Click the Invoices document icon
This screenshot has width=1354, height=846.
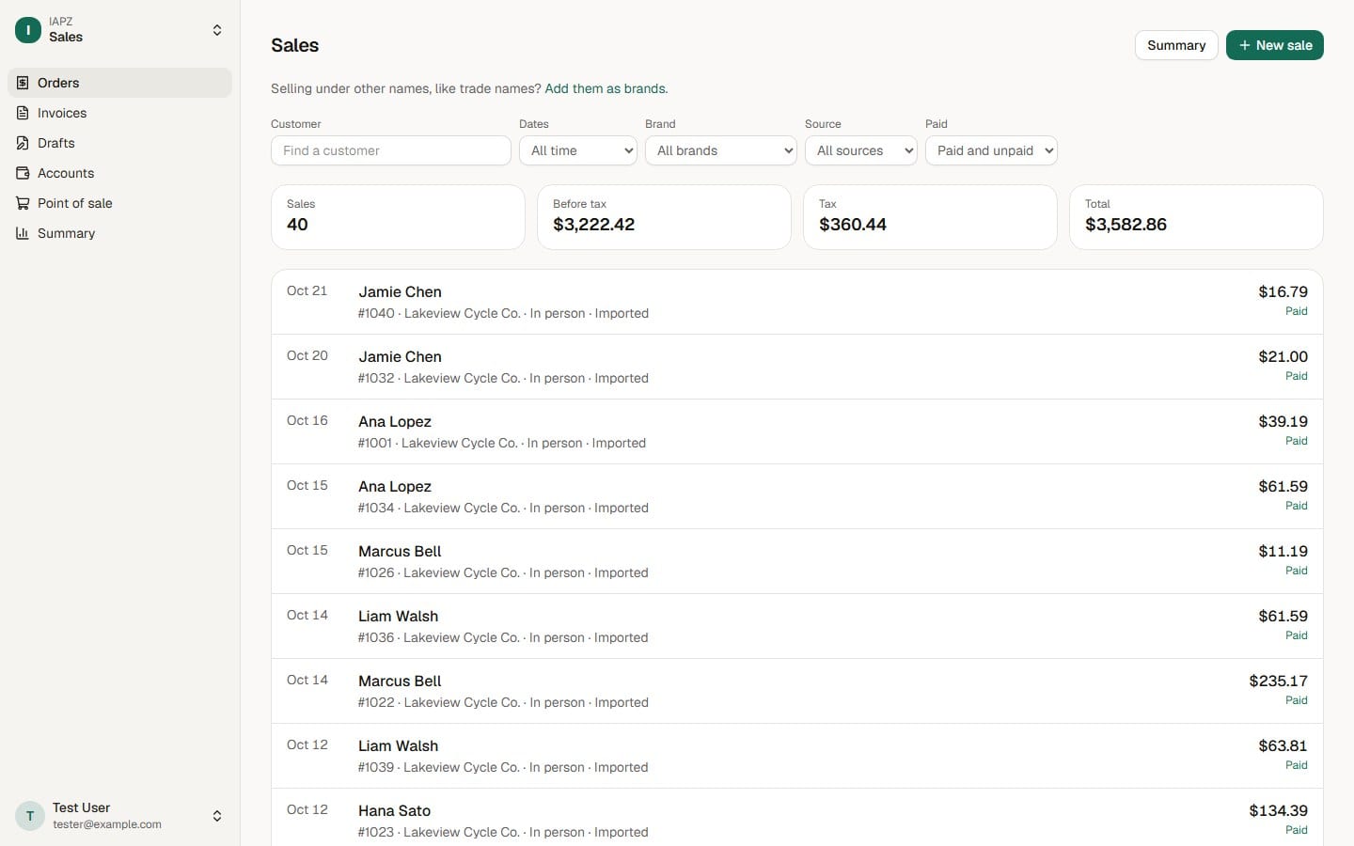(23, 113)
